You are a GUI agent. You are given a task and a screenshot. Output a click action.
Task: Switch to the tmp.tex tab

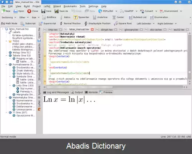(53, 30)
